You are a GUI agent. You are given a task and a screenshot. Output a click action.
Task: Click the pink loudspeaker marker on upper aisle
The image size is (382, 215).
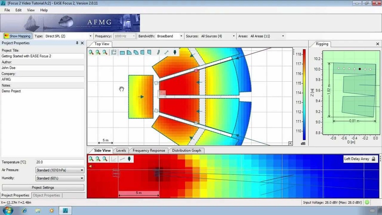(196, 71)
